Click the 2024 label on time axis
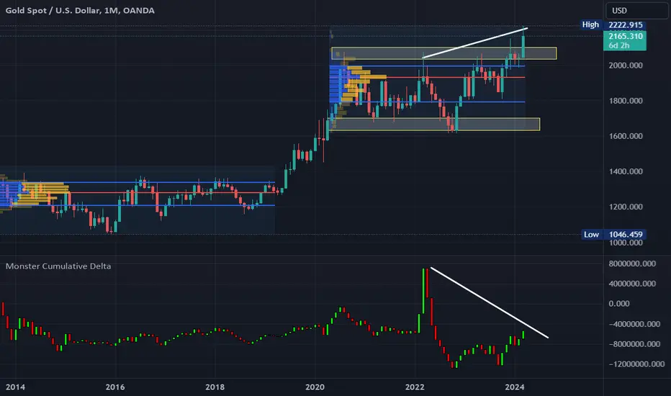 coord(514,387)
